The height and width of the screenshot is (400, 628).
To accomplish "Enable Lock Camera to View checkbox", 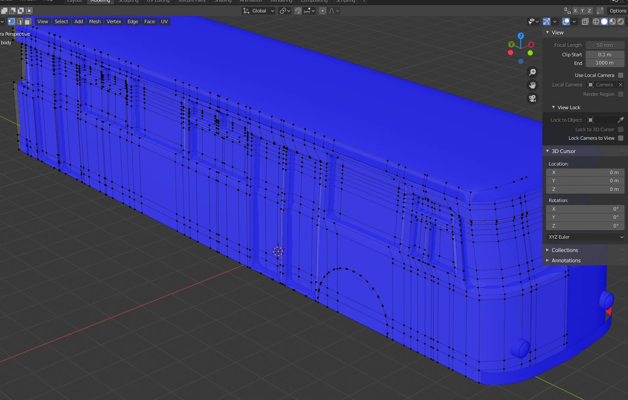I will [x=621, y=138].
